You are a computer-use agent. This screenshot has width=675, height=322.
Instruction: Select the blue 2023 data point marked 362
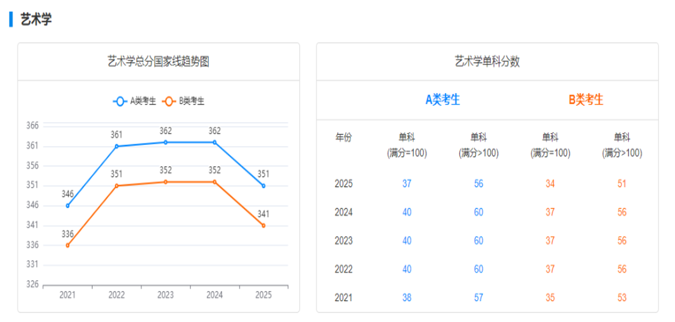point(166,142)
